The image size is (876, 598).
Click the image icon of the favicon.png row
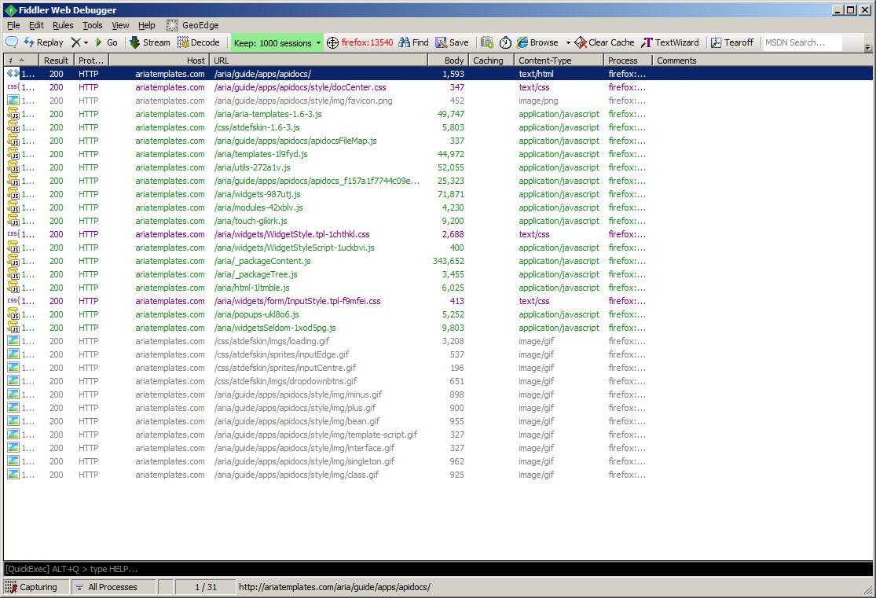click(x=13, y=100)
